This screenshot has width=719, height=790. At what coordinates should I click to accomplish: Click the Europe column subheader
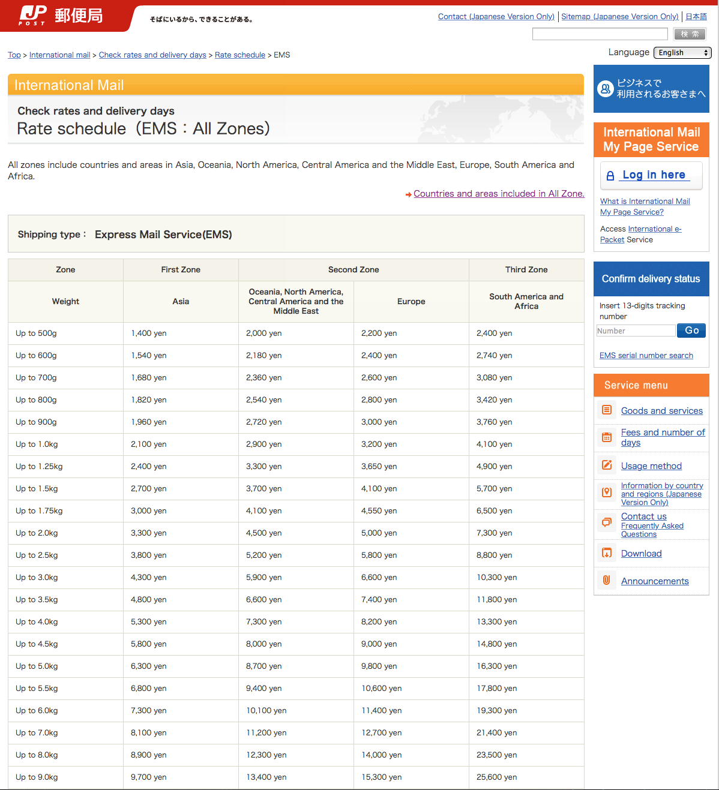(411, 302)
